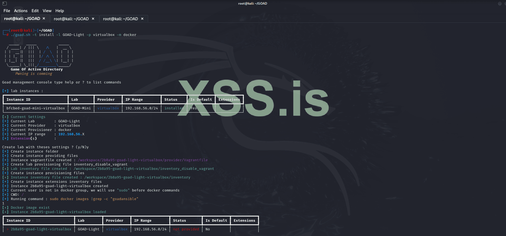Click the 'Instance ID' header in first table
Viewport: 506px width, 236px height.
click(18, 100)
